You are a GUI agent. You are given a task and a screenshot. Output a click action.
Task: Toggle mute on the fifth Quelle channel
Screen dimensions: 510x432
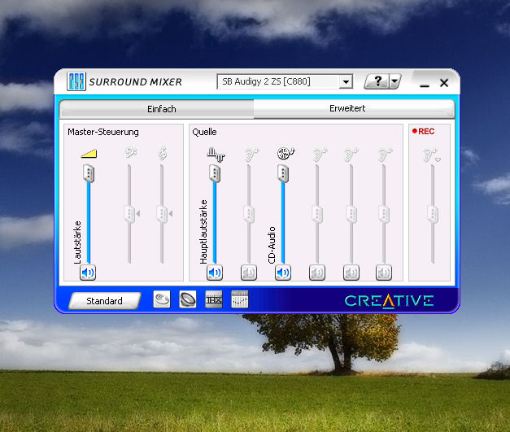[351, 273]
